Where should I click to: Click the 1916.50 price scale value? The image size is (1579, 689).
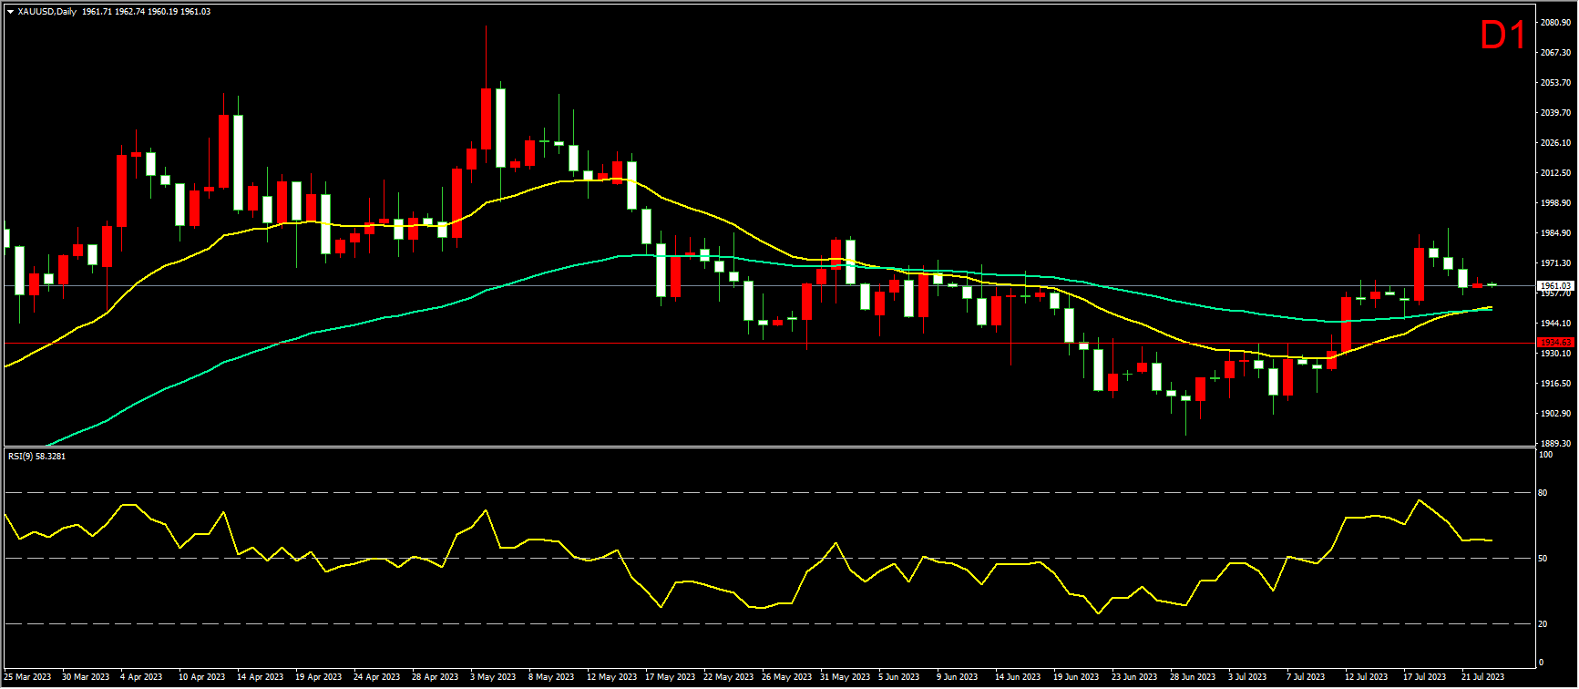tap(1554, 384)
